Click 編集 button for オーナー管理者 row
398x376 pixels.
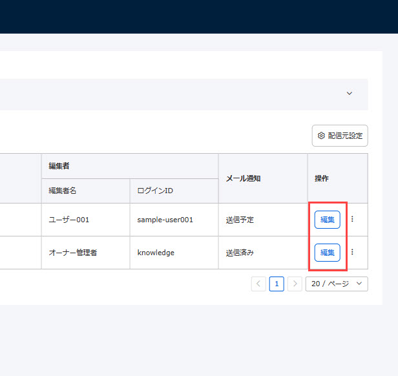click(327, 253)
